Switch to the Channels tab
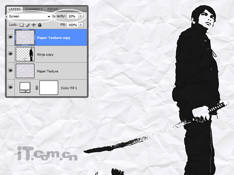 tap(34, 9)
